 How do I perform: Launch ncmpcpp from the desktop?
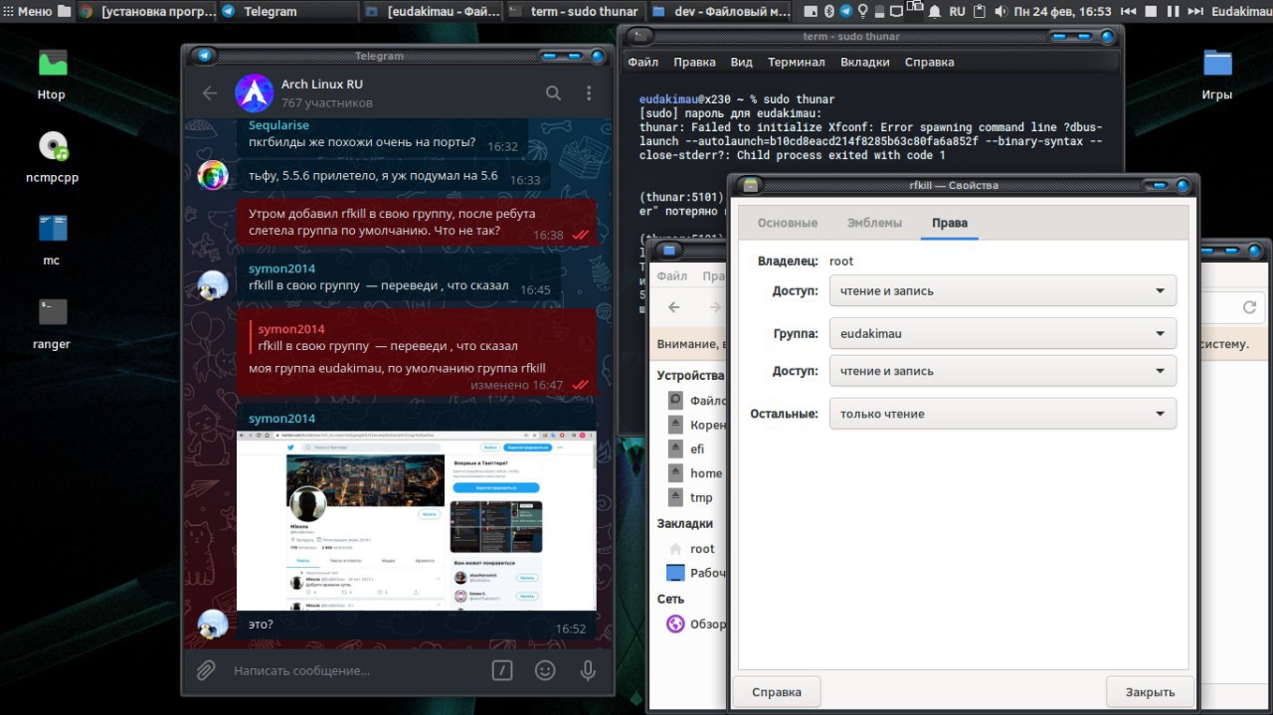(52, 158)
